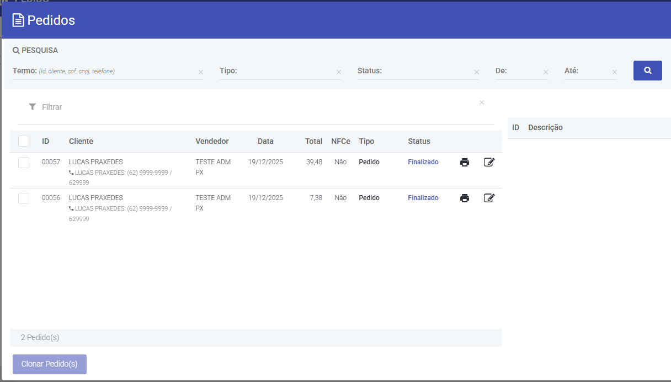
Task: Open the De date picker
Action: click(518, 71)
